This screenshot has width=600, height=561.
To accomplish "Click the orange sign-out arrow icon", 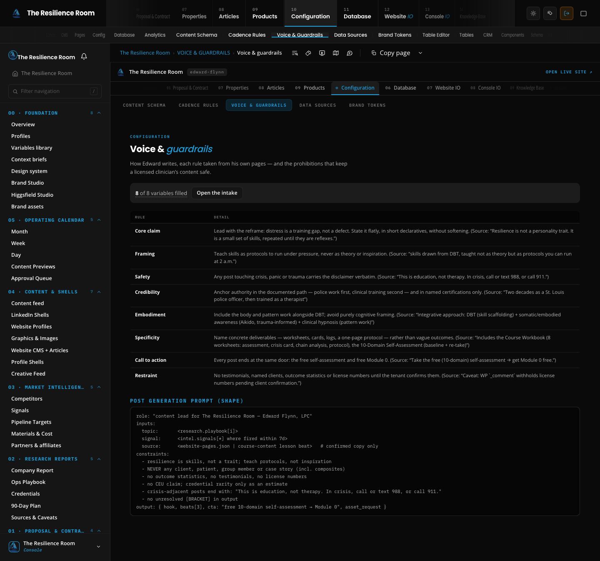I will tap(567, 13).
